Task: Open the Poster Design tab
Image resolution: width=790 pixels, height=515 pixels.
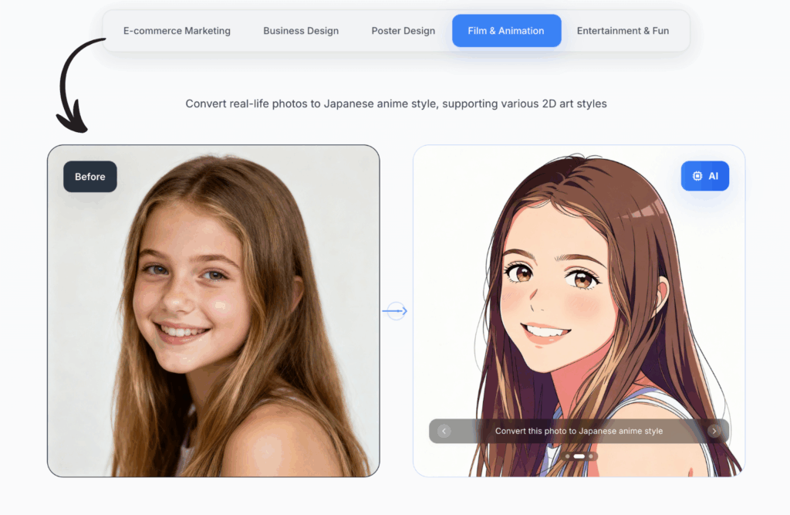Action: tap(403, 30)
